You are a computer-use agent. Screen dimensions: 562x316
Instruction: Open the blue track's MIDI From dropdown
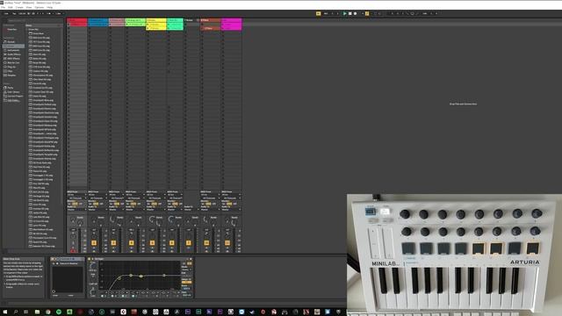(x=97, y=195)
